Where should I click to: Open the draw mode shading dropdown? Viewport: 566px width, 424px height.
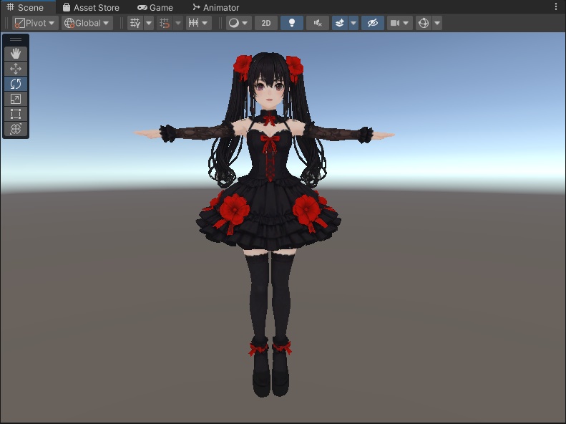tap(238, 23)
